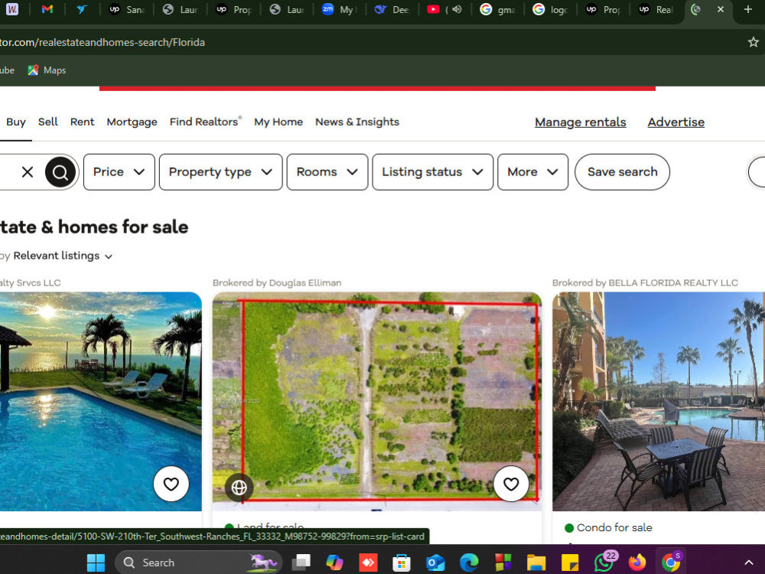
Task: Open Microsoft Edge from the taskbar
Action: 468,563
